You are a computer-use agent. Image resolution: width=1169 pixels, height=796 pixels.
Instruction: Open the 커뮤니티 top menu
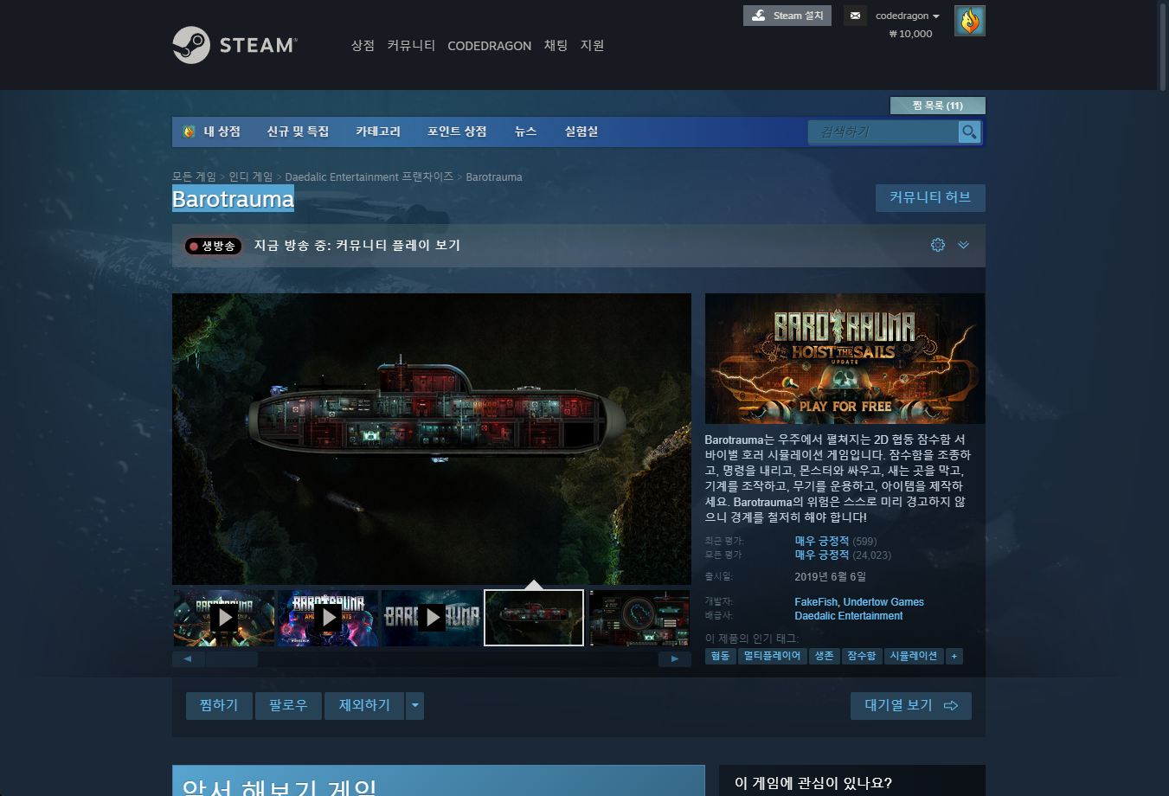411,46
